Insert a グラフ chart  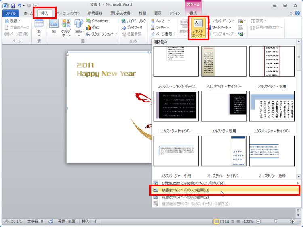93,28
